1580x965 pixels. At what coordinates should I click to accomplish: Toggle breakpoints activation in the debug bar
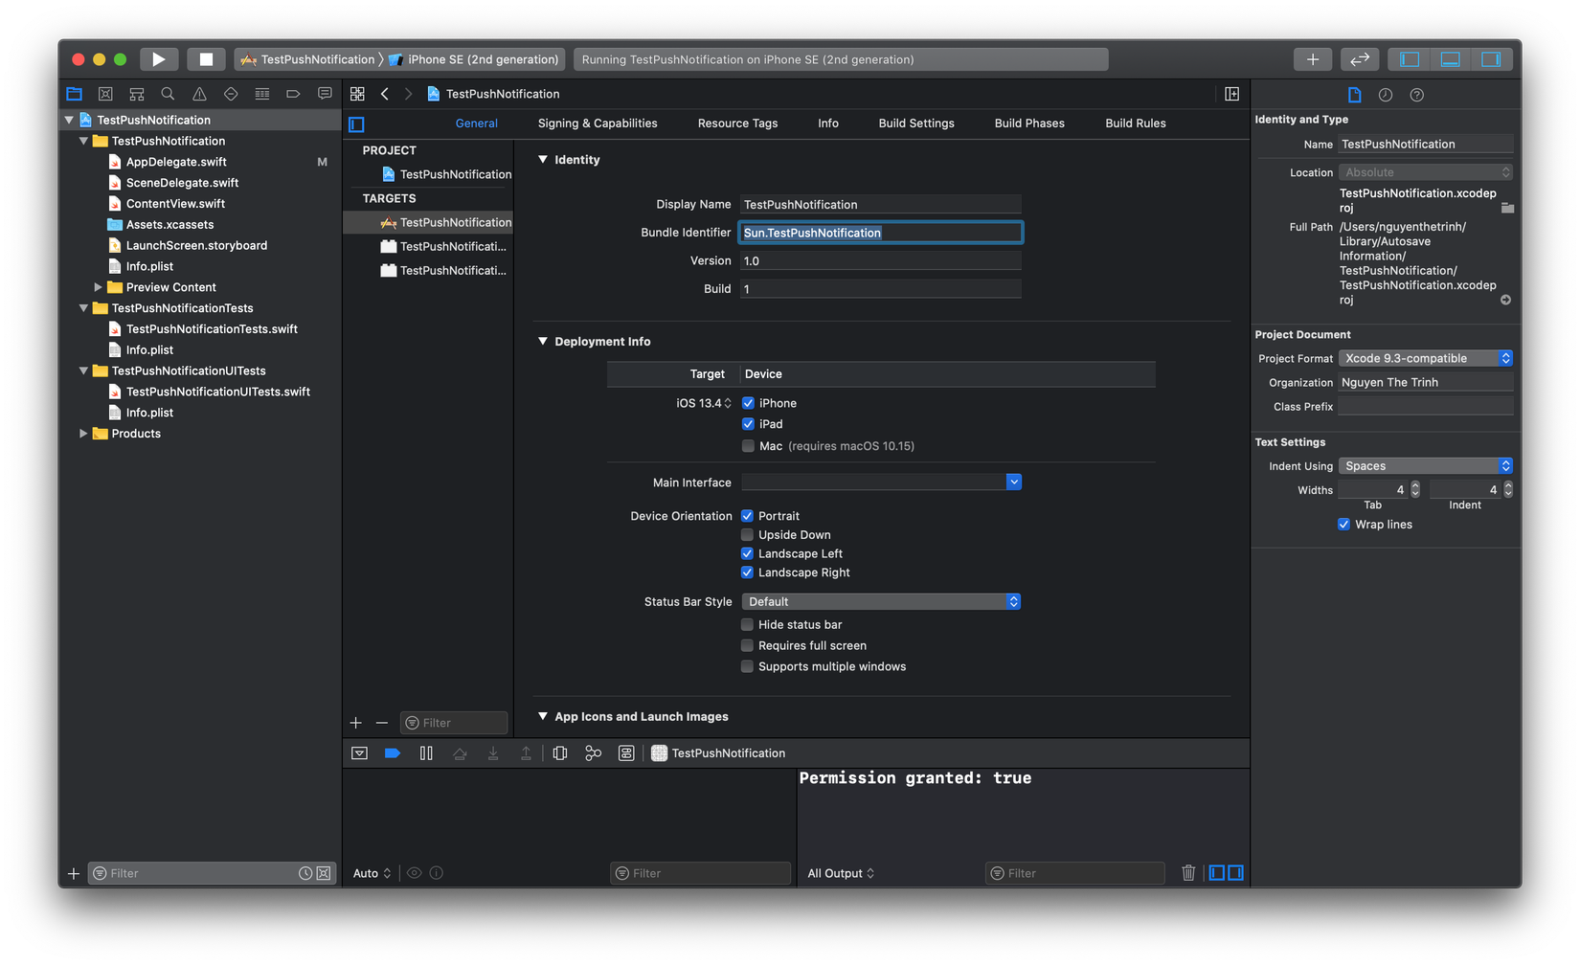click(x=393, y=753)
